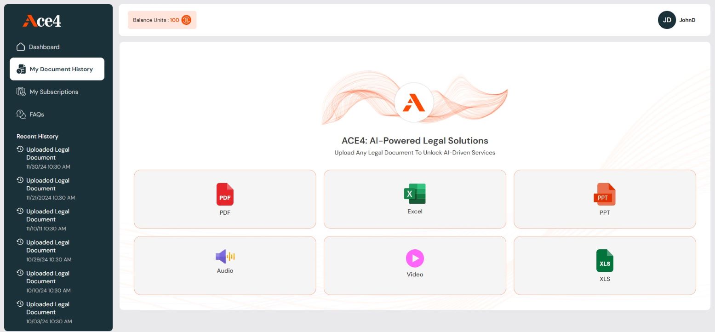Image resolution: width=715 pixels, height=332 pixels.
Task: Click the Balance Units : 100 badge
Action: (162, 20)
